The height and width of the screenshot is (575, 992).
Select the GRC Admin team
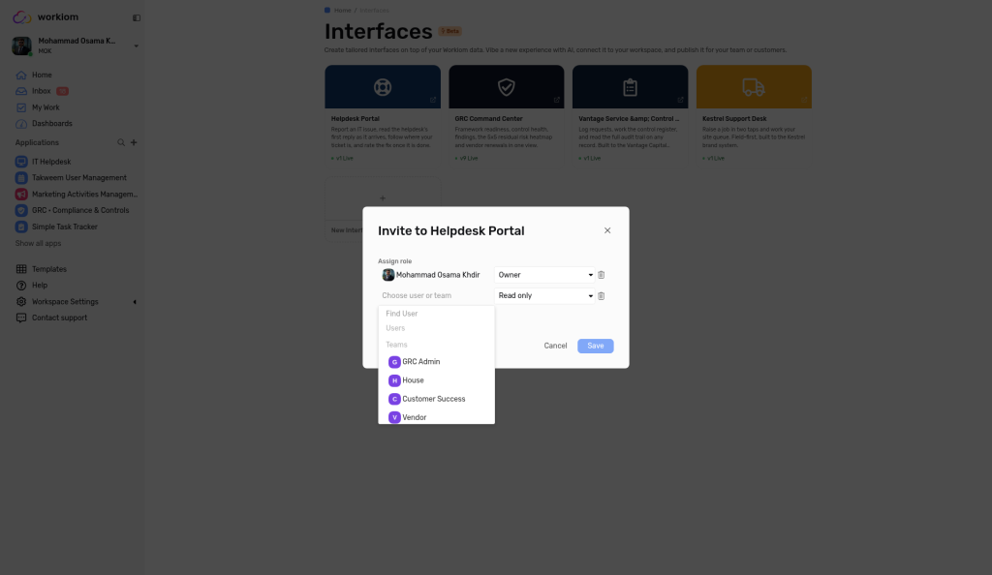(436, 362)
